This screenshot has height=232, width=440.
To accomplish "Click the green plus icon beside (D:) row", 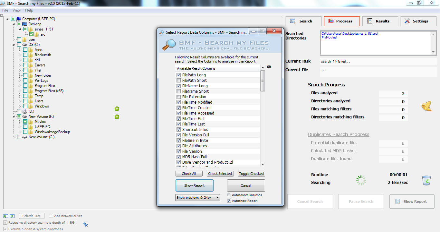I will click(117, 109).
